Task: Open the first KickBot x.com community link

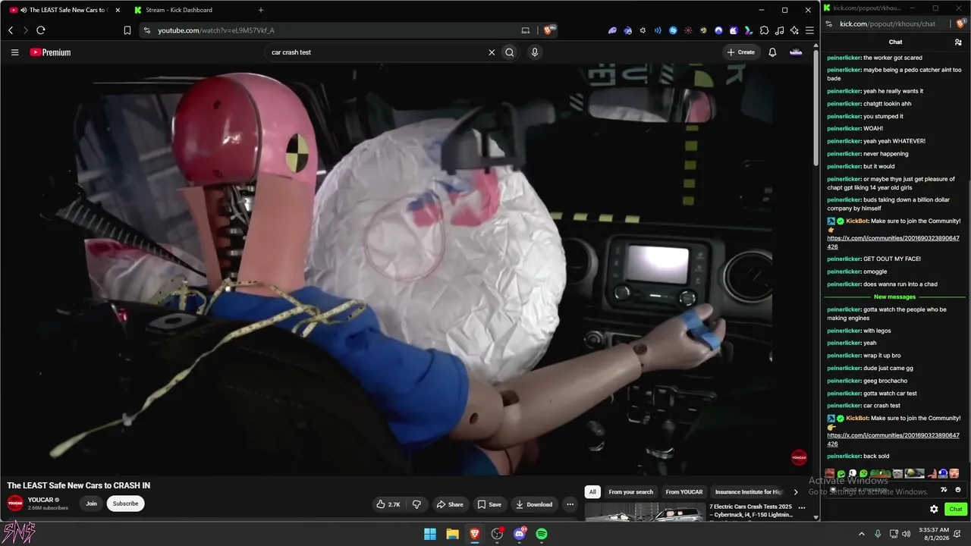Action: pyautogui.click(x=893, y=242)
